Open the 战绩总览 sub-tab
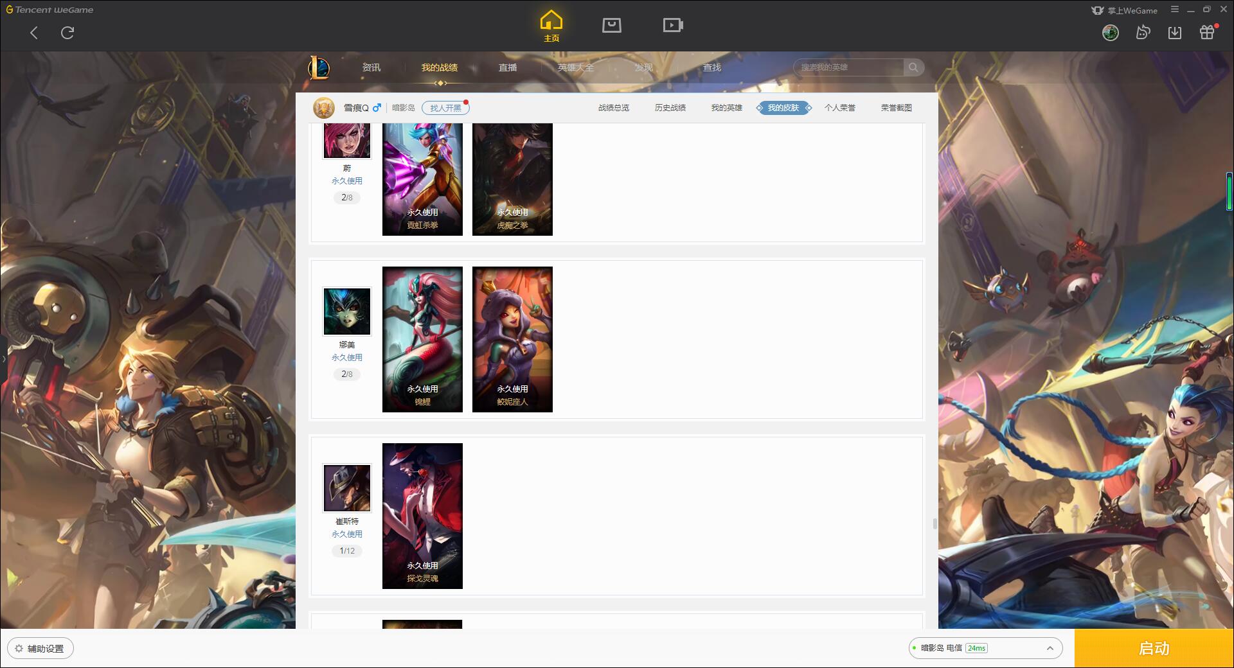Image resolution: width=1234 pixels, height=668 pixels. 614,108
